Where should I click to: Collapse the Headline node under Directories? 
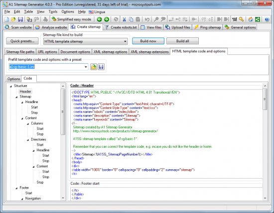click(33, 150)
